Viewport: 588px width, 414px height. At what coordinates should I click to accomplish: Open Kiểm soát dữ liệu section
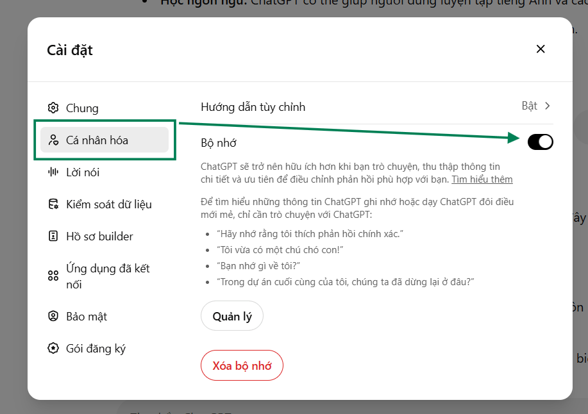pyautogui.click(x=105, y=204)
